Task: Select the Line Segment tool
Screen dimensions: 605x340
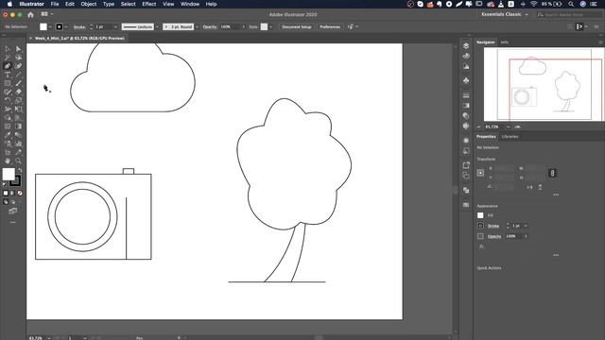Action: click(x=18, y=75)
